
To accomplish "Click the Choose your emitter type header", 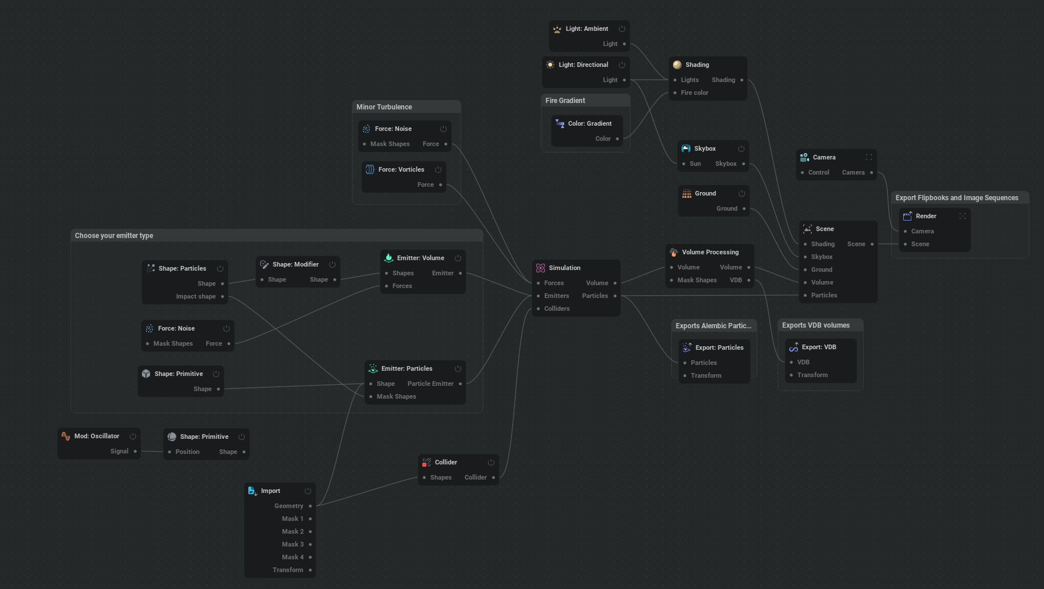I will [x=114, y=236].
